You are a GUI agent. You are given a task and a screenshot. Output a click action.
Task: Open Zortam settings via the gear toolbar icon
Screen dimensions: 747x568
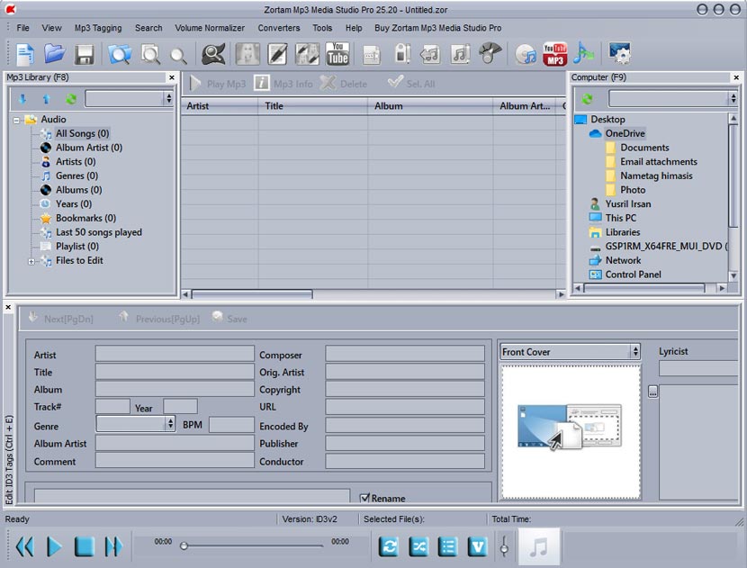pyautogui.click(x=619, y=54)
